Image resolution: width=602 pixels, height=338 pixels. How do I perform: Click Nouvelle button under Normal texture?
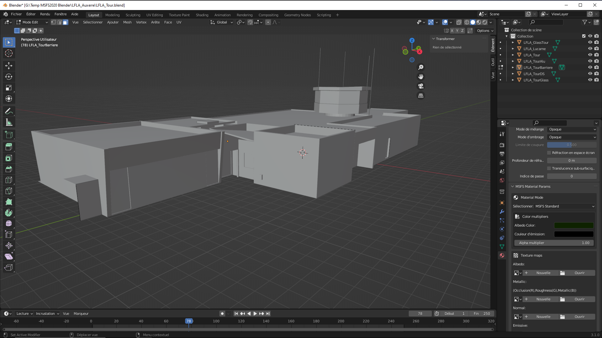click(543, 317)
